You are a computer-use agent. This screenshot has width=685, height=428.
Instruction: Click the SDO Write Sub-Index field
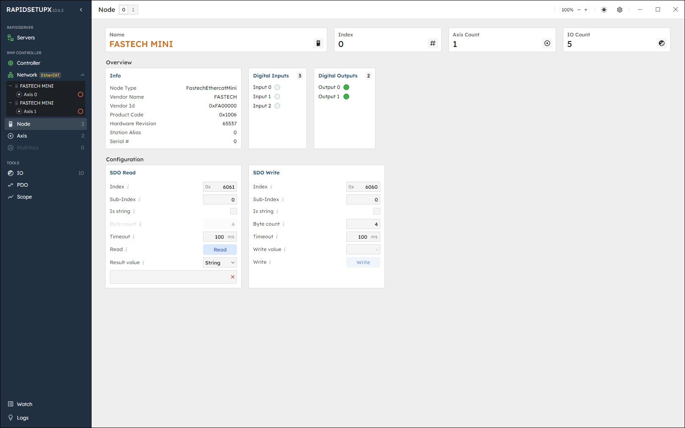[x=363, y=199]
